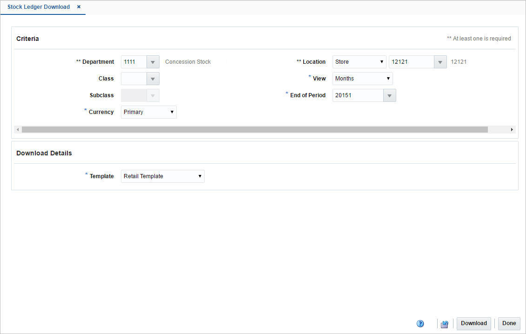Click the Department field containing 1111
The height and width of the screenshot is (334, 526).
(134, 61)
